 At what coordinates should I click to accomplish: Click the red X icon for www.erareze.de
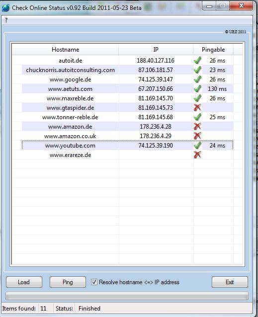coord(197,155)
